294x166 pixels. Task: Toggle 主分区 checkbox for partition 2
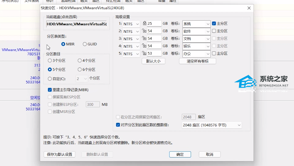(x=220, y=31)
